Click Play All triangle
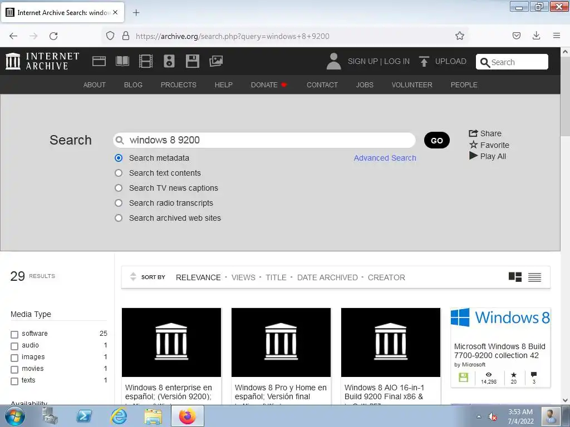The width and height of the screenshot is (570, 427). click(x=473, y=156)
